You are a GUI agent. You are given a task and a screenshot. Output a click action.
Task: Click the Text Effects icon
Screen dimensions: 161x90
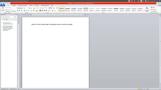pos(31,10)
